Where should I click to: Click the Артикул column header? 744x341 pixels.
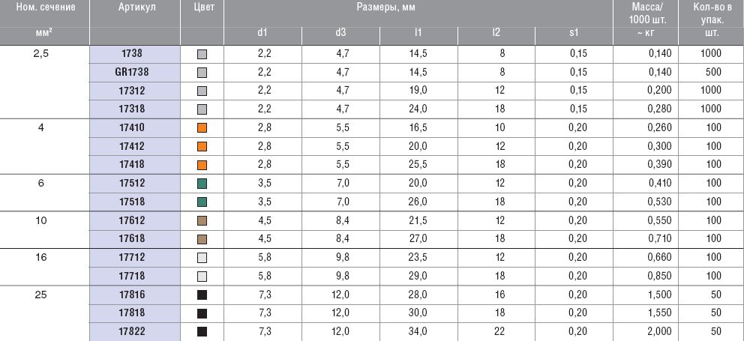coord(134,7)
